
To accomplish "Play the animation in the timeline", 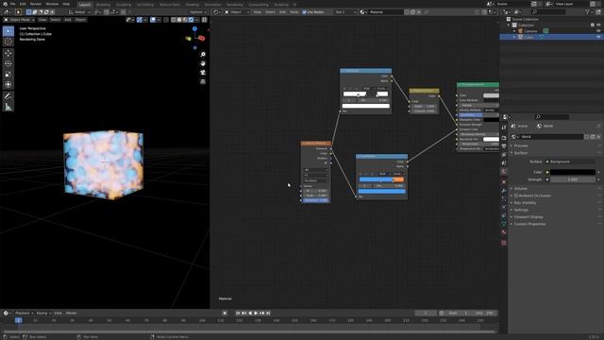I will point(256,314).
